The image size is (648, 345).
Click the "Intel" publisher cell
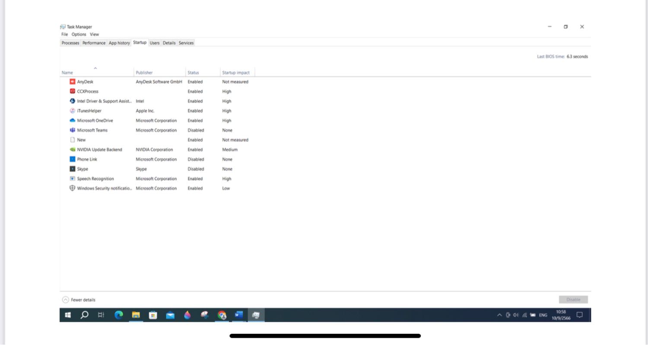point(140,101)
